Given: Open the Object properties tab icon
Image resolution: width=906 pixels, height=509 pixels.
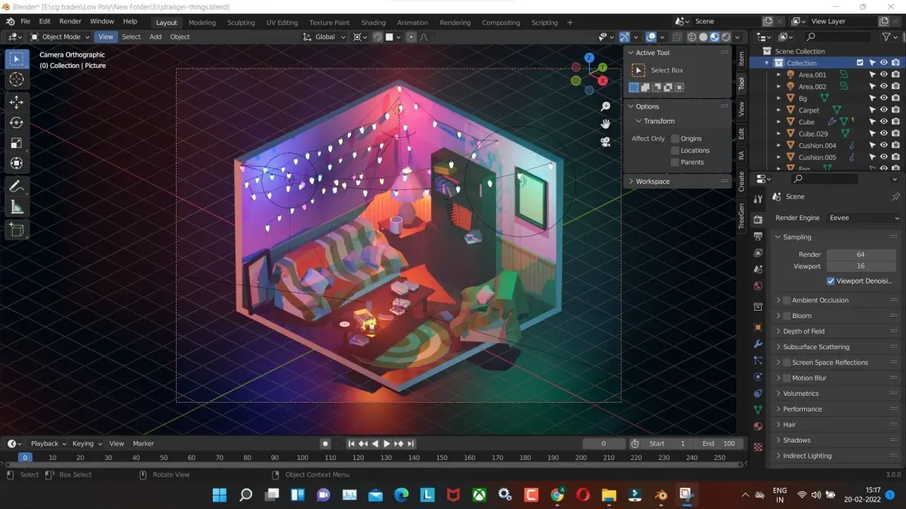Looking at the screenshot, I should (758, 327).
